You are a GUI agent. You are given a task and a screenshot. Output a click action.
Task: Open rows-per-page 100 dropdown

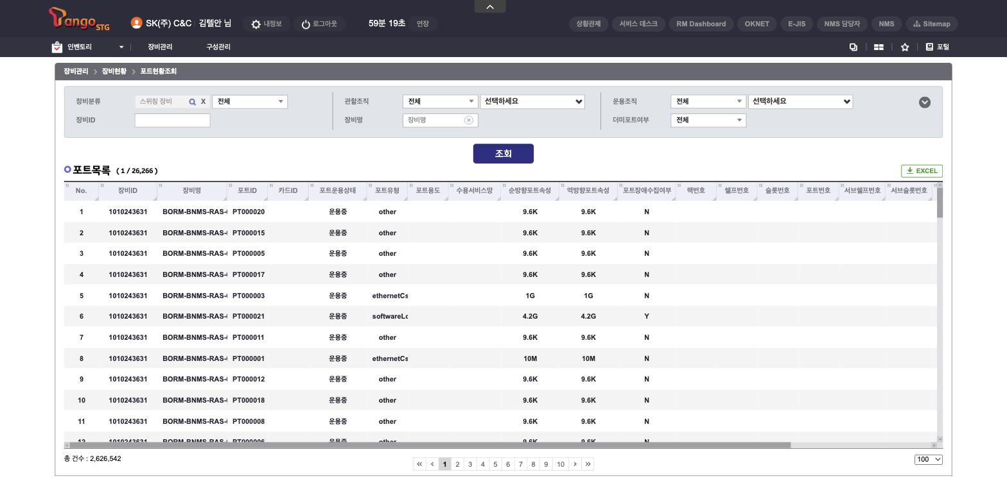pyautogui.click(x=929, y=459)
